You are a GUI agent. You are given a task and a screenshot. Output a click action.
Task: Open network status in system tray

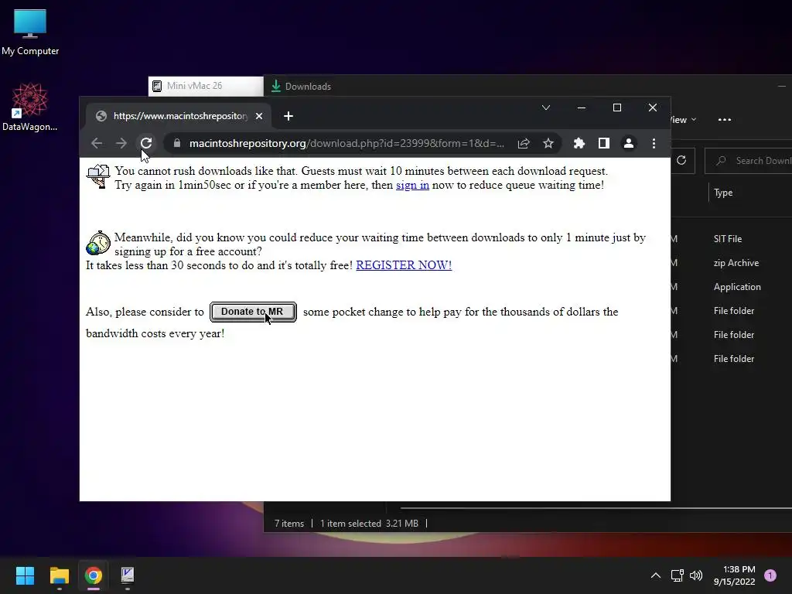click(x=678, y=575)
